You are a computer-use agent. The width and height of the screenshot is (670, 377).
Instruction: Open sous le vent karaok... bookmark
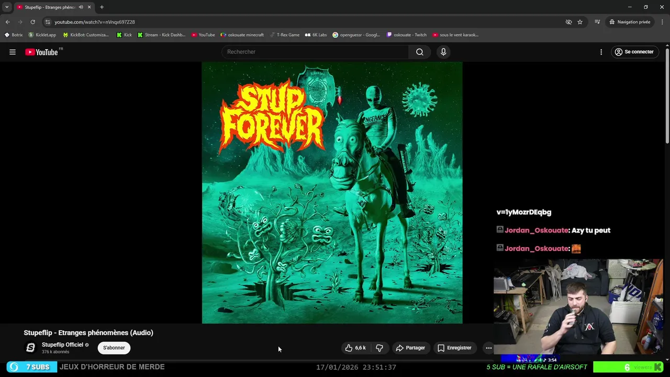tap(455, 35)
